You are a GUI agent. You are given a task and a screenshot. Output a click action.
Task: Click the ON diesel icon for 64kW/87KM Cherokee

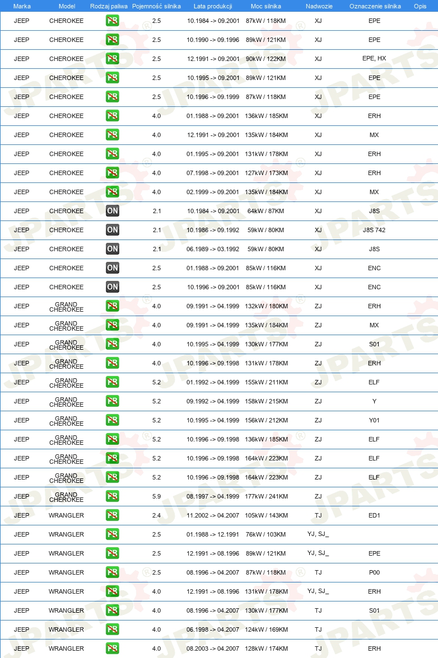[112, 210]
